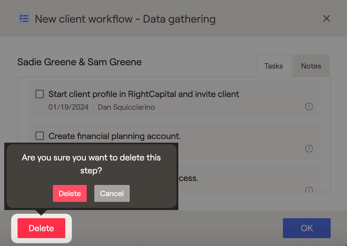Cancel the delete step confirmation
The image size is (347, 246).
pyautogui.click(x=112, y=193)
